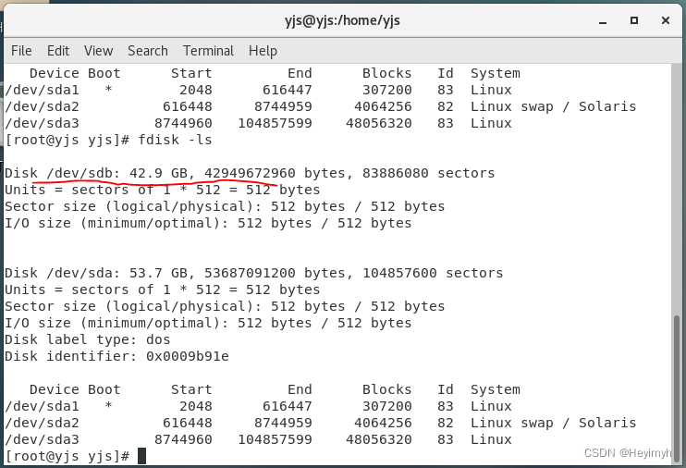Viewport: 686px width, 468px height.
Task: Click the cursor at the last prompt
Action: click(x=141, y=456)
